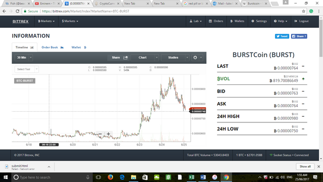Viewport: 323px width, 182px height.
Task: Click the browser back arrow
Action: point(5,11)
